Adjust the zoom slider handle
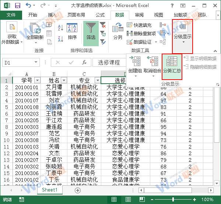Viewport: 221px width, 204px height. [x=173, y=199]
